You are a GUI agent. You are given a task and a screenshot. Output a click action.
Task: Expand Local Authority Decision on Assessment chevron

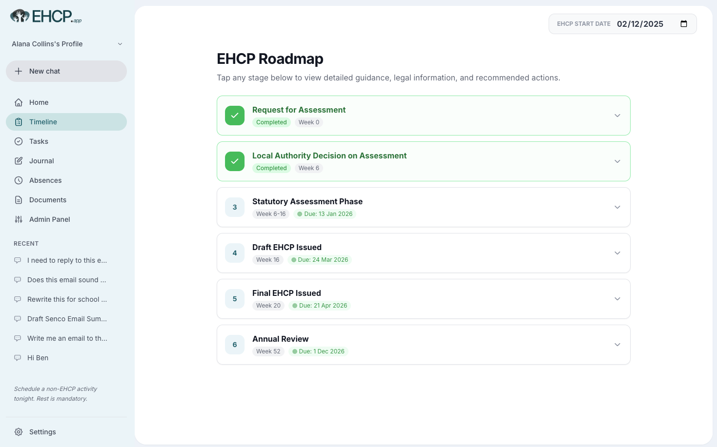click(x=617, y=161)
